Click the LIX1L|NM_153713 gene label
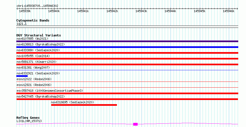 (x=29, y=121)
